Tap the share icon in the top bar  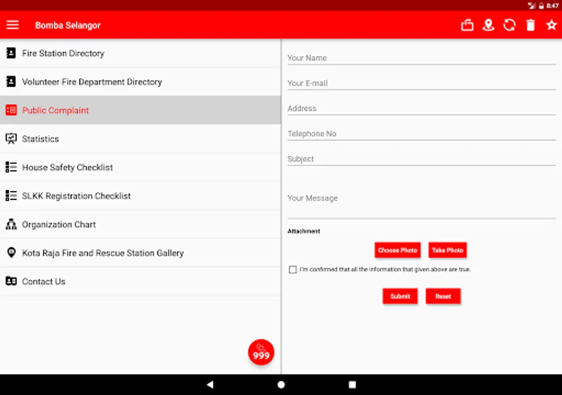tap(467, 25)
